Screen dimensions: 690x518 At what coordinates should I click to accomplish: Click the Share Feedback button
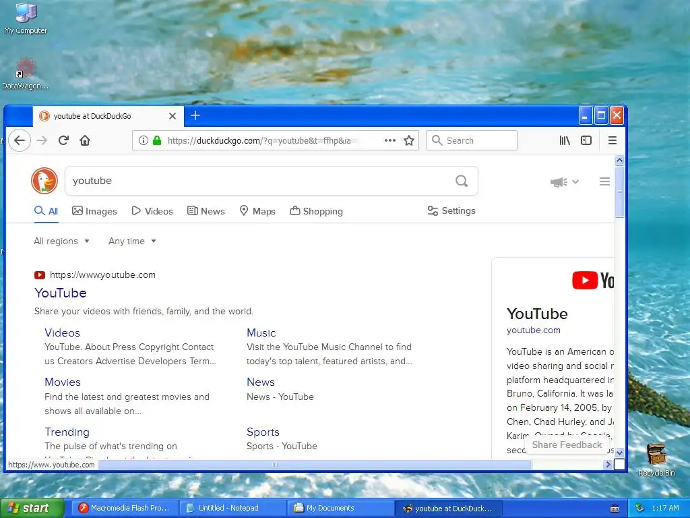coord(567,445)
